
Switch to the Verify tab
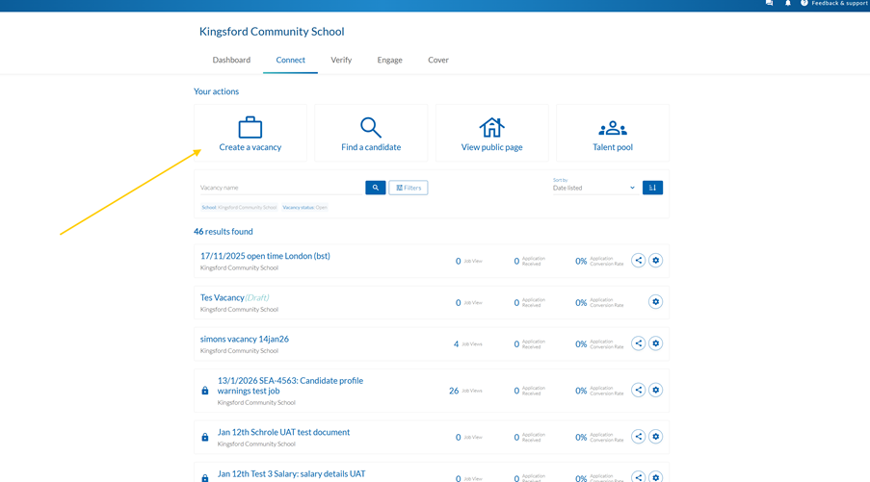click(341, 60)
